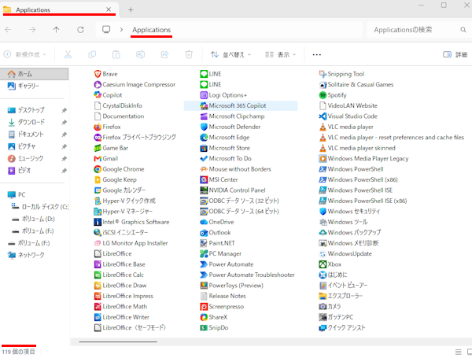Click the PC monitor icon in address bar
This screenshot has height=358, width=472.
click(x=106, y=30)
